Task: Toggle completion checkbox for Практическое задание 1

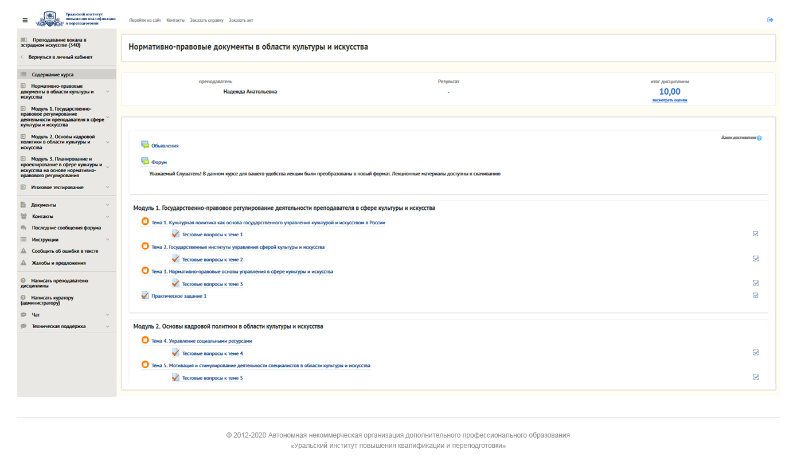Action: [x=756, y=295]
